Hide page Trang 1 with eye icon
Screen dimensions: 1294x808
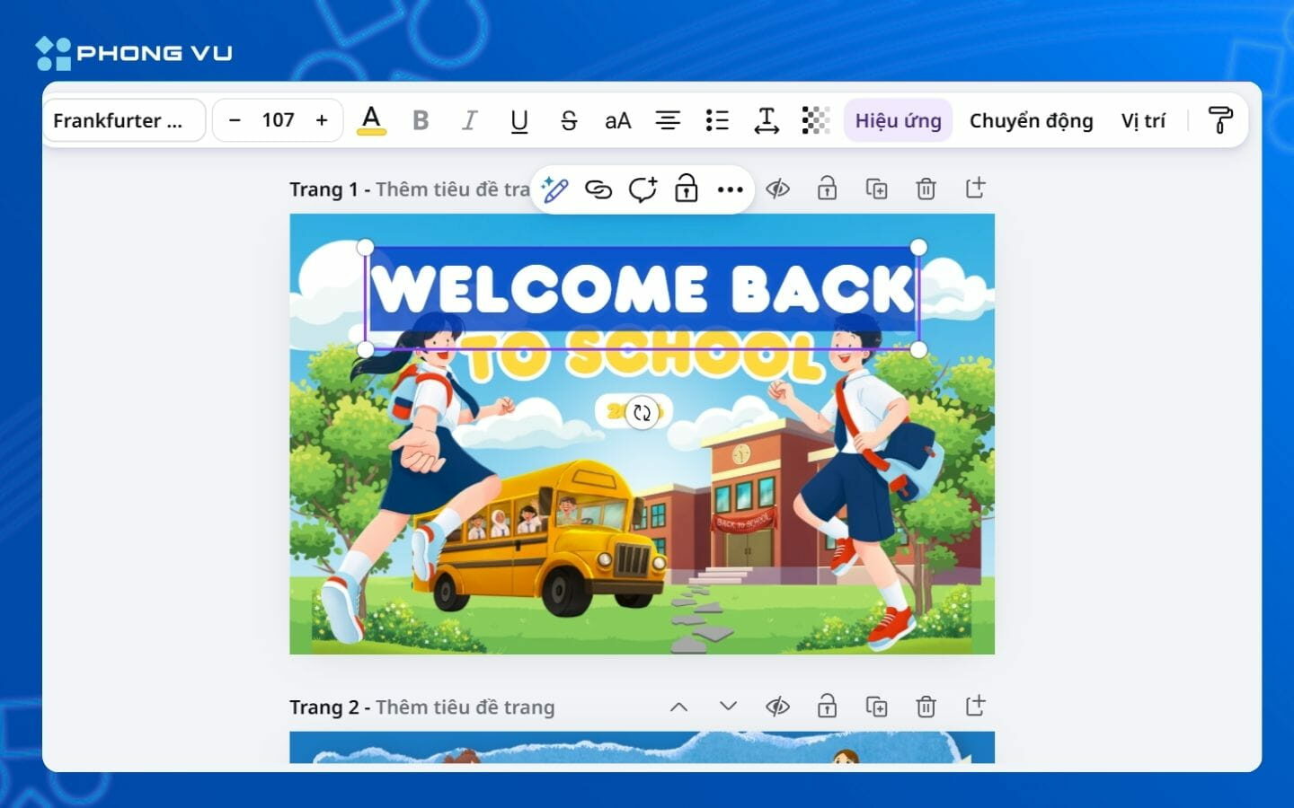[x=777, y=189]
